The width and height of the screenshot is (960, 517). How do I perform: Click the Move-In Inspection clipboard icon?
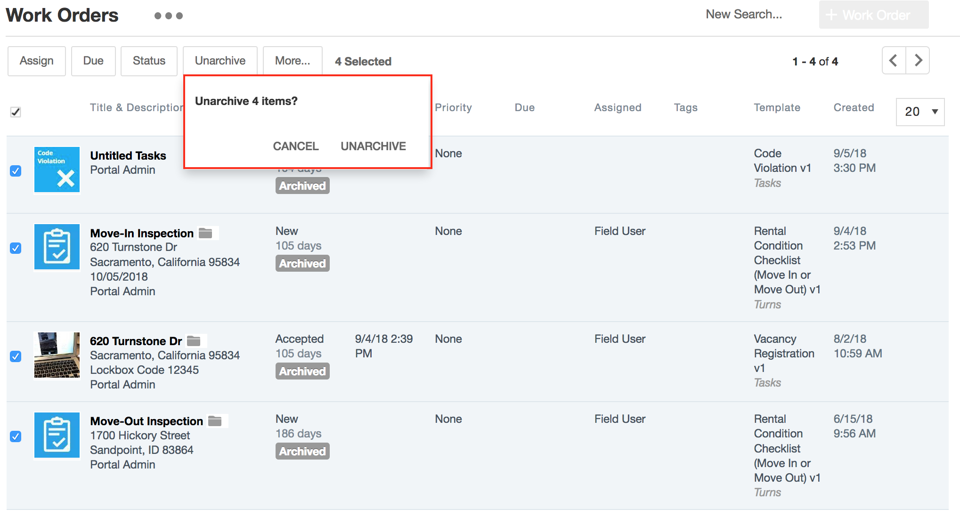point(57,247)
